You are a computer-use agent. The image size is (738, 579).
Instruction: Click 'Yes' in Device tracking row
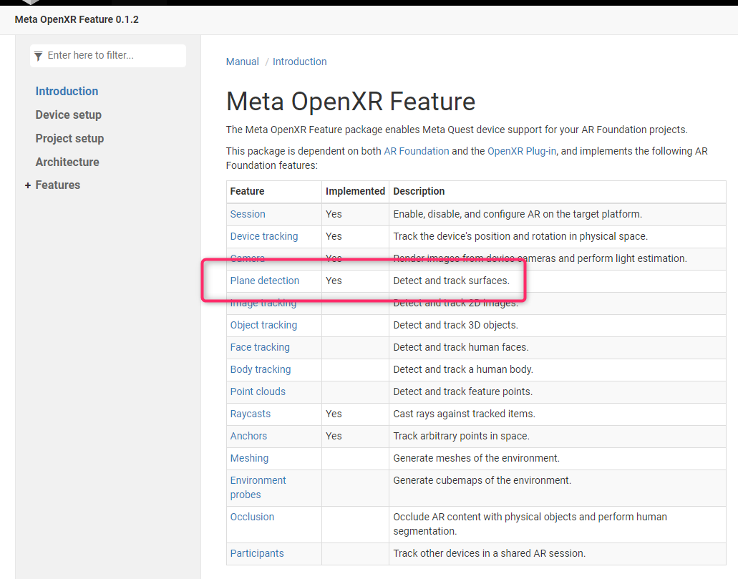334,236
